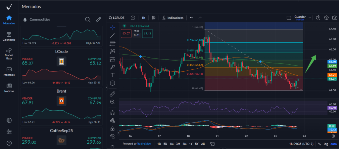
Task: Open the Mensajes inbox
Action: pos(9,72)
